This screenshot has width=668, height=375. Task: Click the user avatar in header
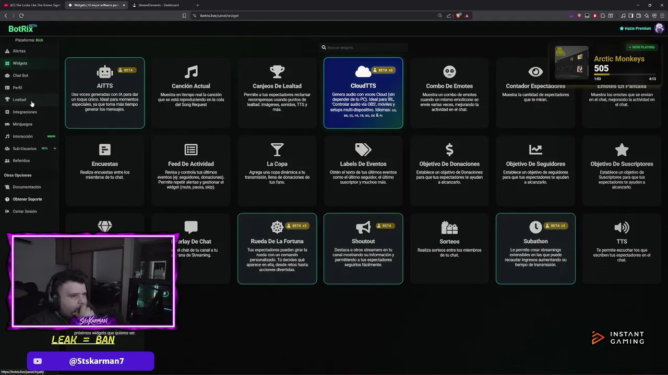coord(659,28)
